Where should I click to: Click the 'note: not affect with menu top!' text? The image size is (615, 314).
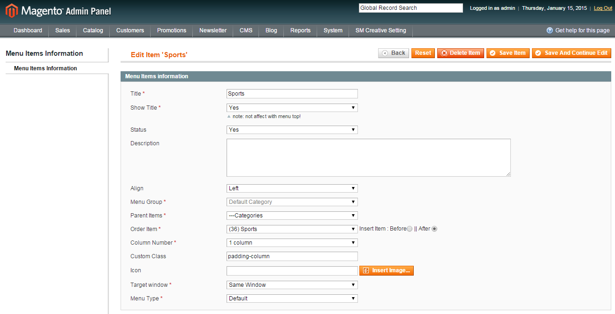point(266,116)
